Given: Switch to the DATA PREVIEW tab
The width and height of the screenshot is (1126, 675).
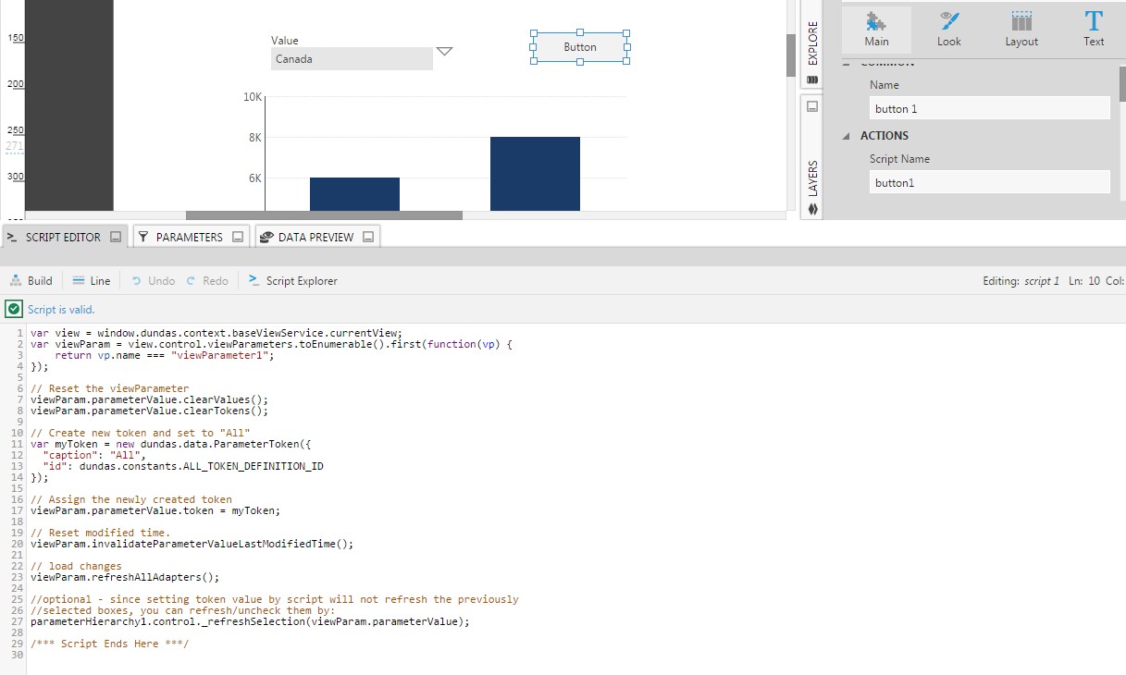Looking at the screenshot, I should (316, 238).
